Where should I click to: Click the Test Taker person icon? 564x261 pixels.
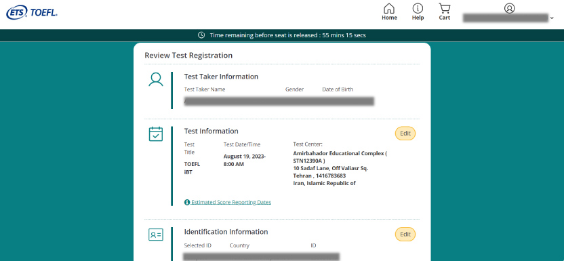click(156, 79)
